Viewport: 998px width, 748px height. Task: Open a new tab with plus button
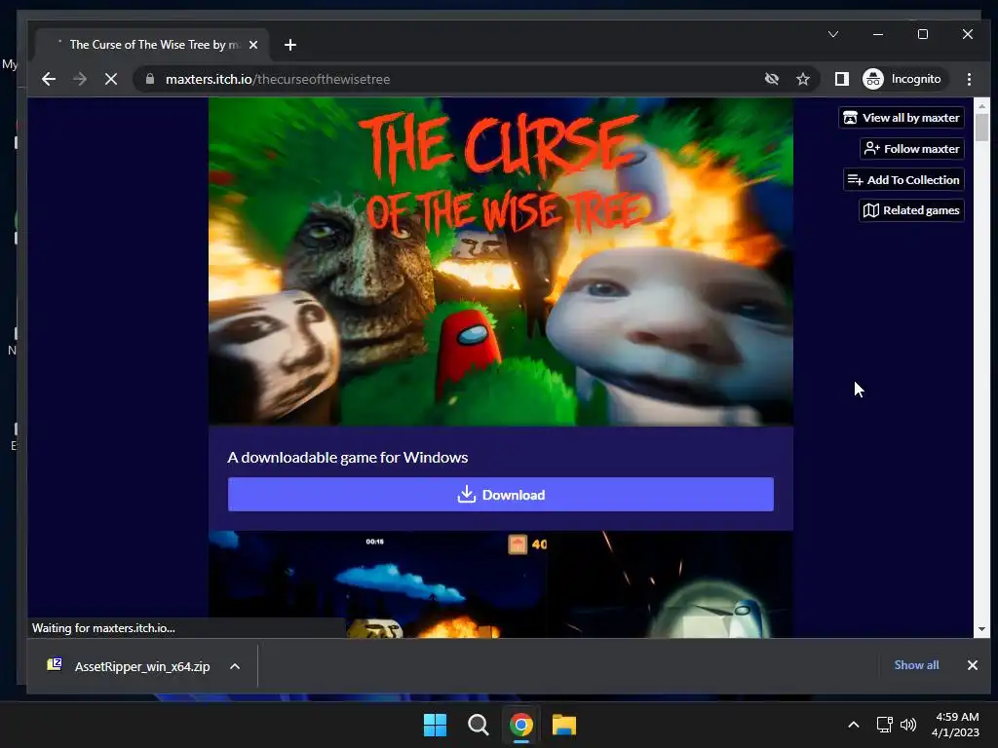[290, 45]
